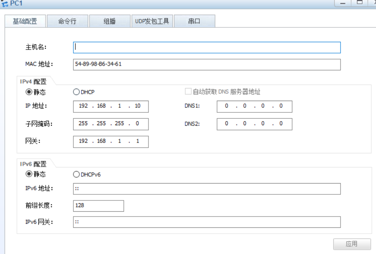Select the DHCPv6 radio button
The image size is (376, 254).
coord(76,174)
